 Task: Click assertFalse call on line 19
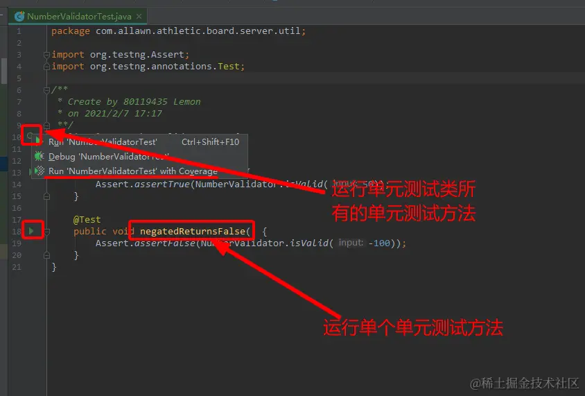click(165, 243)
